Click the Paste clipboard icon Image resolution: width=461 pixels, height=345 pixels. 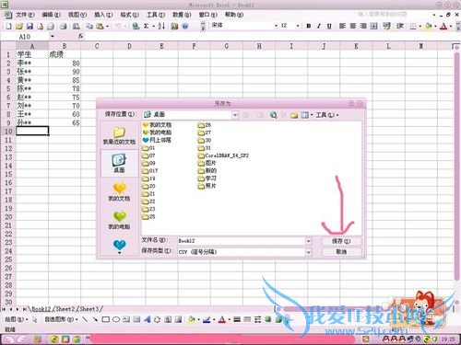pos(100,26)
